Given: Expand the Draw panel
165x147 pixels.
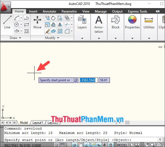Looking at the screenshot, I should pos(15,38).
